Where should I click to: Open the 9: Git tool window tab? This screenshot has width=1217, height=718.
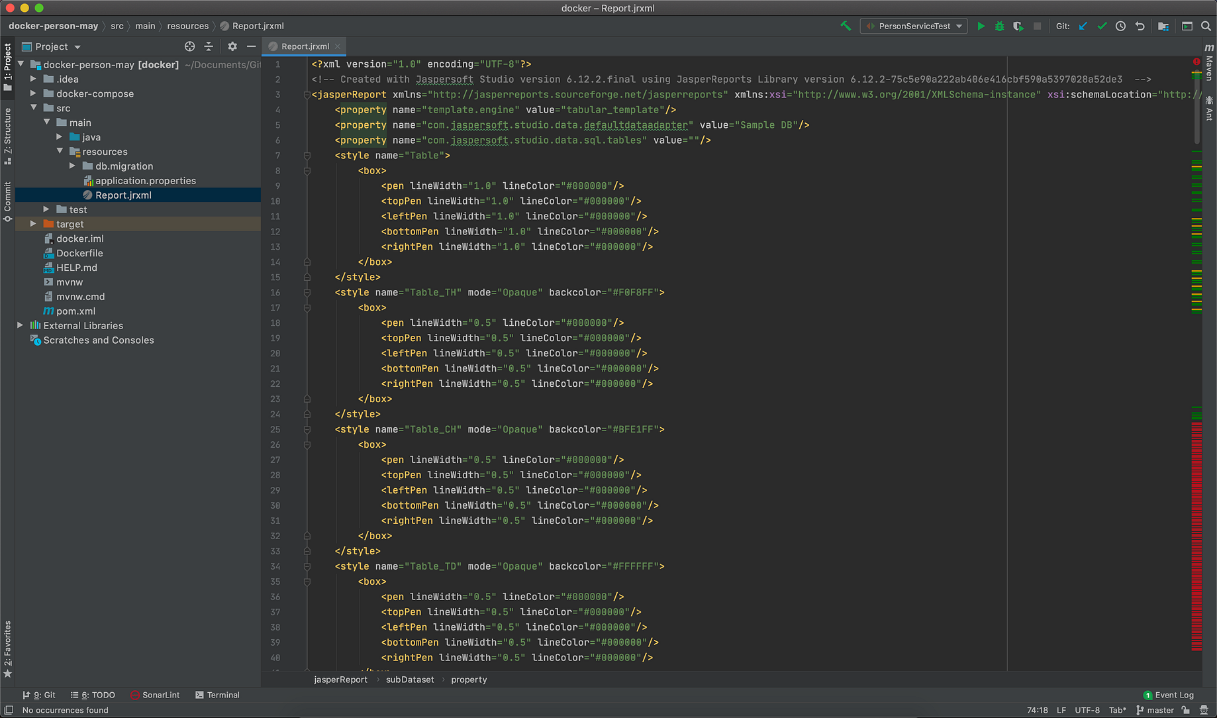(39, 695)
